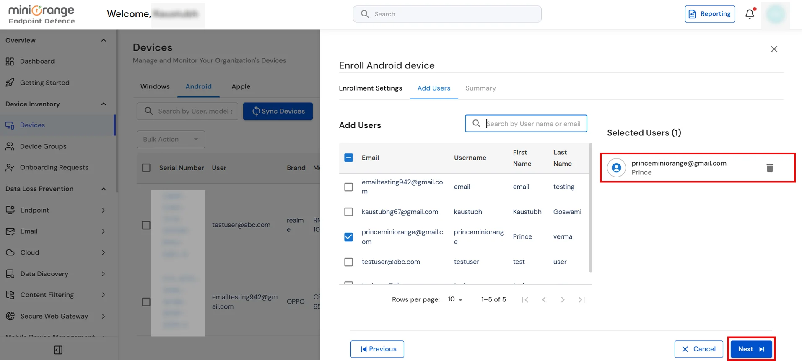Open the notifications bell

pyautogui.click(x=750, y=14)
